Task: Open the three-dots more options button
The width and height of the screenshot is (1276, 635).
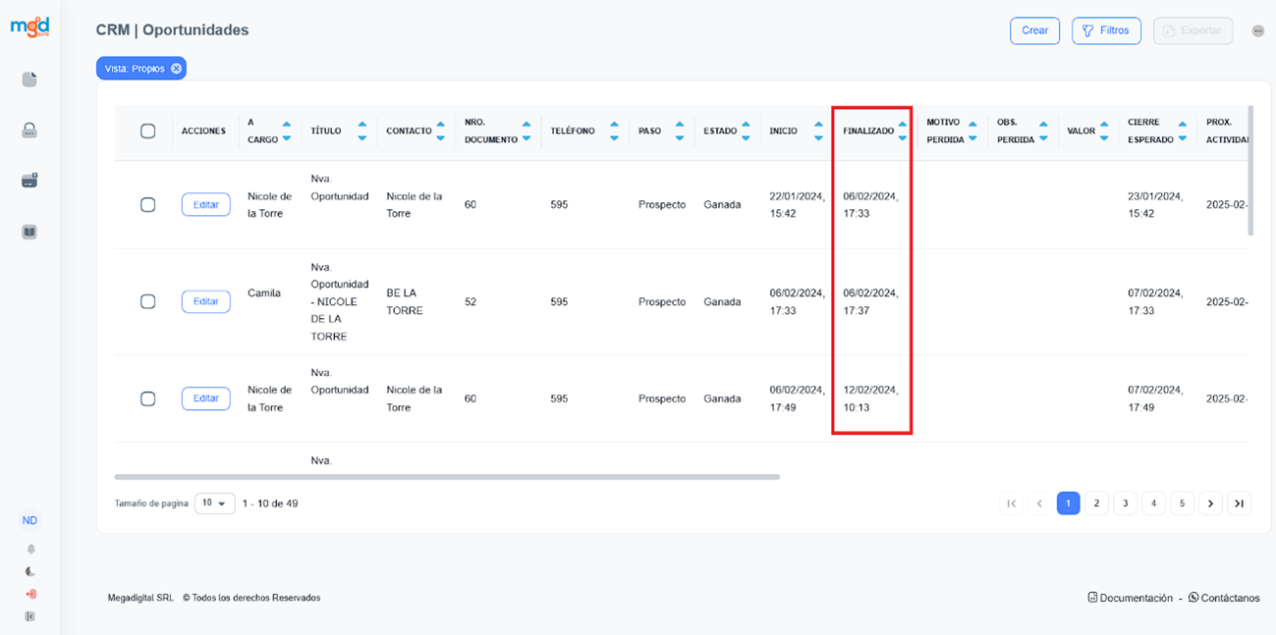Action: point(1258,31)
